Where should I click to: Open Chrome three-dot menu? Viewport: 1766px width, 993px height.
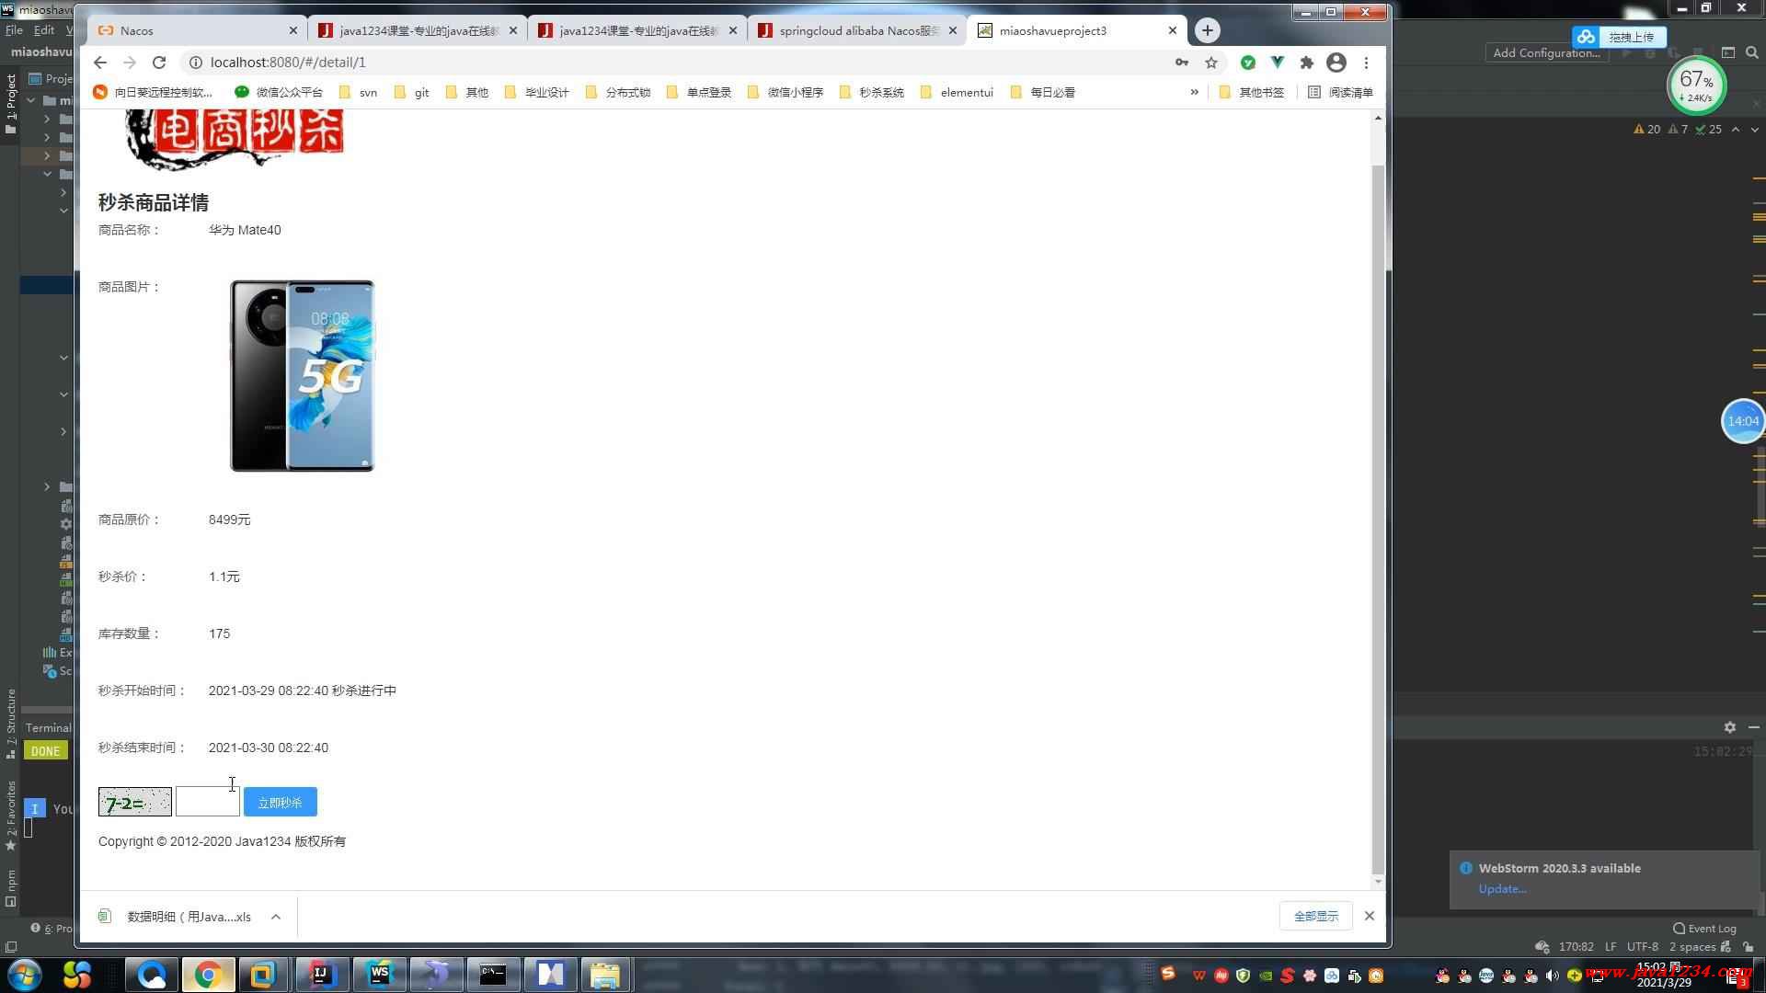click(x=1367, y=63)
